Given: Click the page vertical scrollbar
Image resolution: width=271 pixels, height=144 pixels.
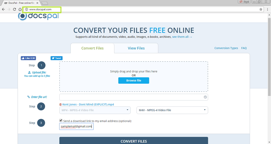Looking at the screenshot, I should [x=269, y=57].
